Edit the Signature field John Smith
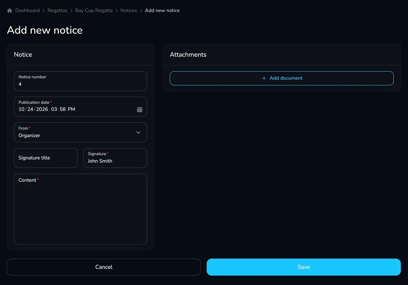This screenshot has height=285, width=408. point(115,158)
